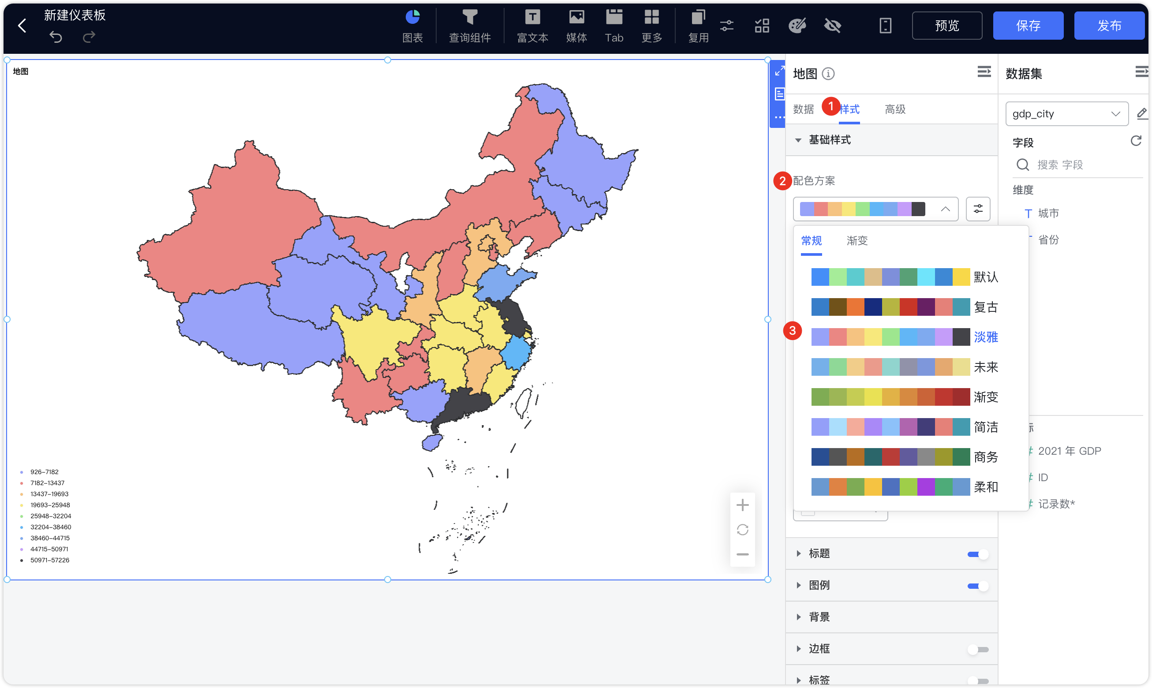Viewport: 1152px width, 688px height.
Task: Collapse the 数据集 panel with its menu icon
Action: tap(1141, 72)
